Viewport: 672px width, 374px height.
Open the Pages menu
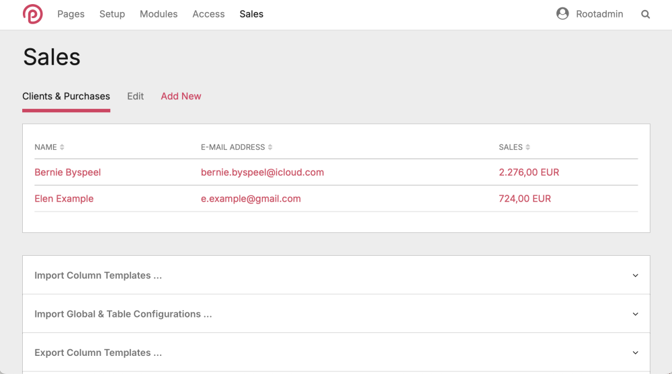point(71,14)
